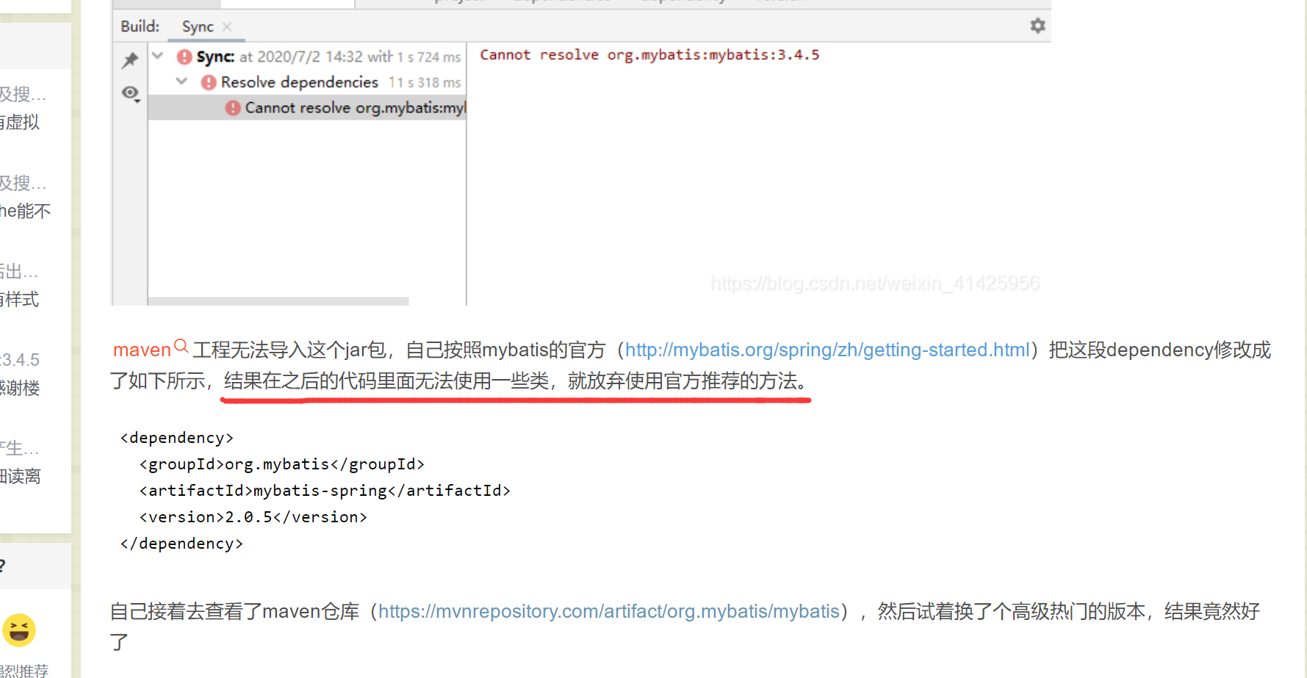1307x678 pixels.
Task: Close the Sync tab
Action: point(227,26)
